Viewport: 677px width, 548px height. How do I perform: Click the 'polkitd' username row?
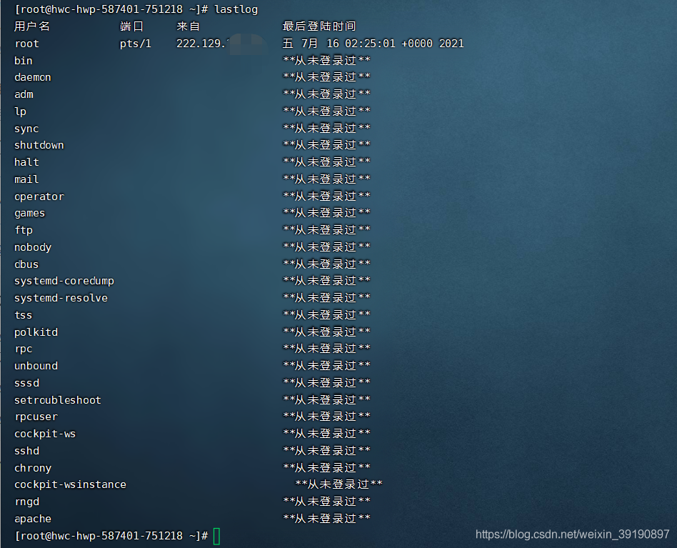tap(36, 332)
